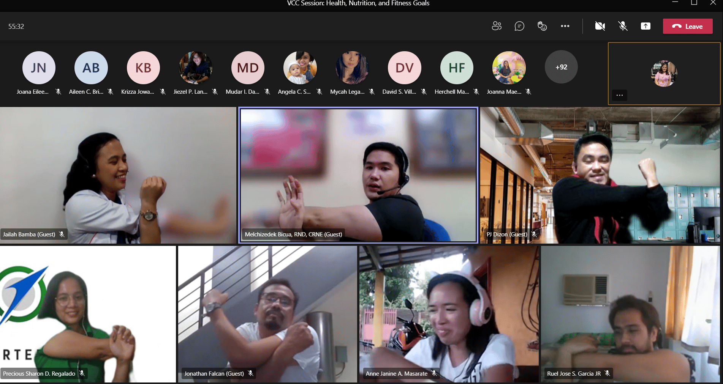
Task: Show the +92 overflow participants
Action: tap(561, 67)
